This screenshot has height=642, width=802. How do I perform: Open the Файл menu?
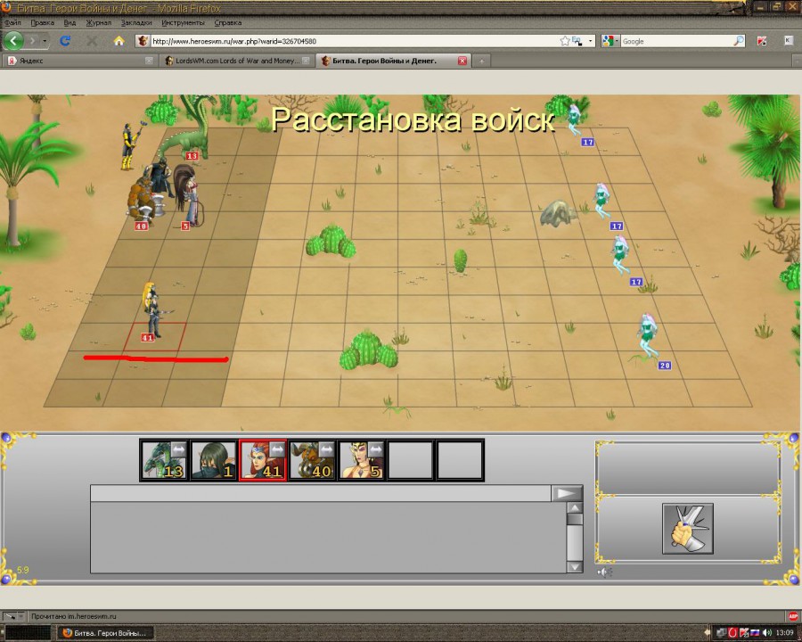pos(12,22)
